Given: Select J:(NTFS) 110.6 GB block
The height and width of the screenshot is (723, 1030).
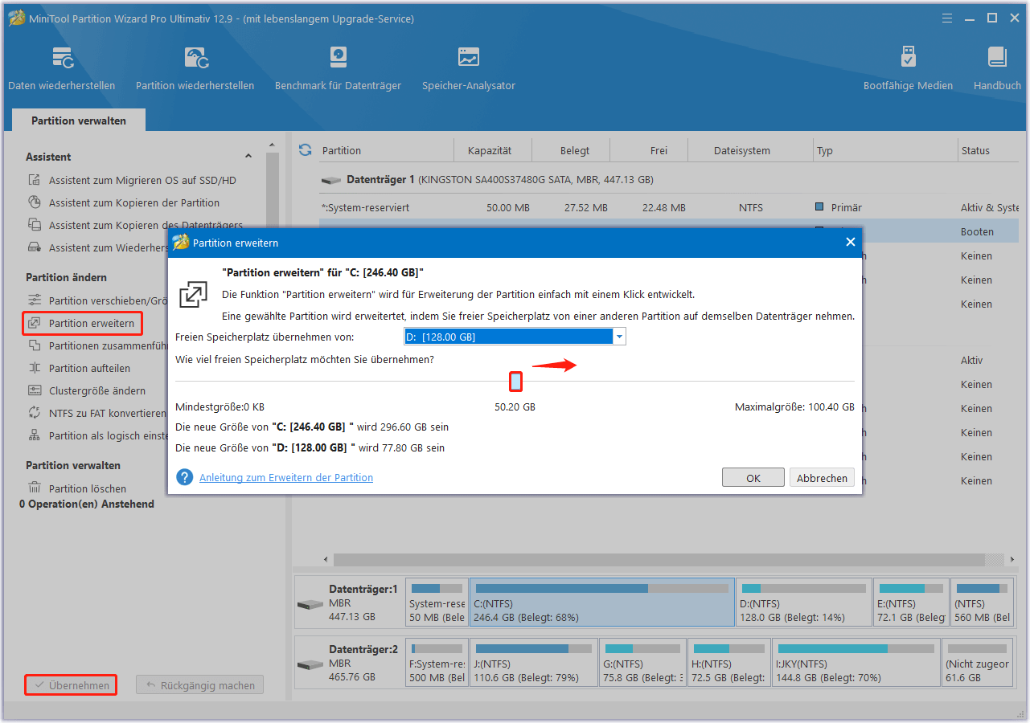Looking at the screenshot, I should [x=534, y=664].
